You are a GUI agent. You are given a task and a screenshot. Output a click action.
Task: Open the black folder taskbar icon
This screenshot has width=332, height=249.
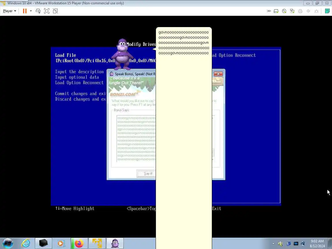(44, 243)
